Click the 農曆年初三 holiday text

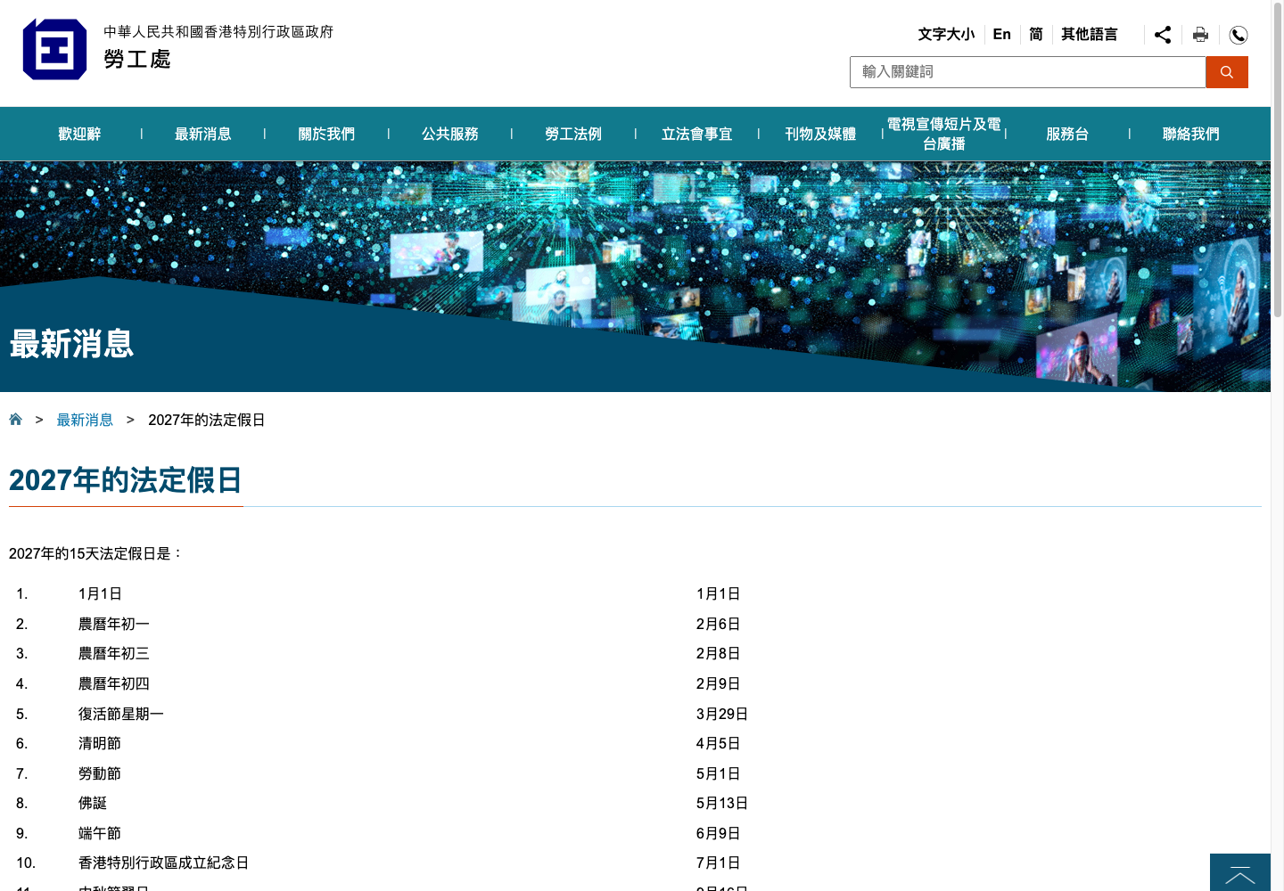pos(114,653)
